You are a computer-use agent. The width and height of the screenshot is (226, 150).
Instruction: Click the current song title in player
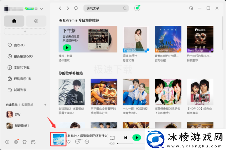(x=87, y=136)
